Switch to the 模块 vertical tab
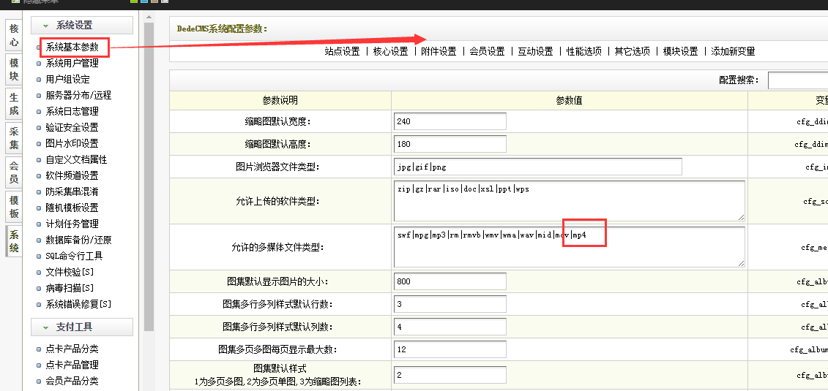This screenshot has height=391, width=828. [13, 70]
